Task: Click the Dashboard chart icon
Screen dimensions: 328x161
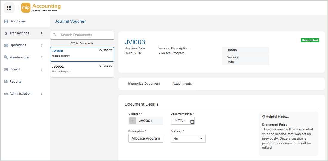Action: pyautogui.click(x=6, y=21)
